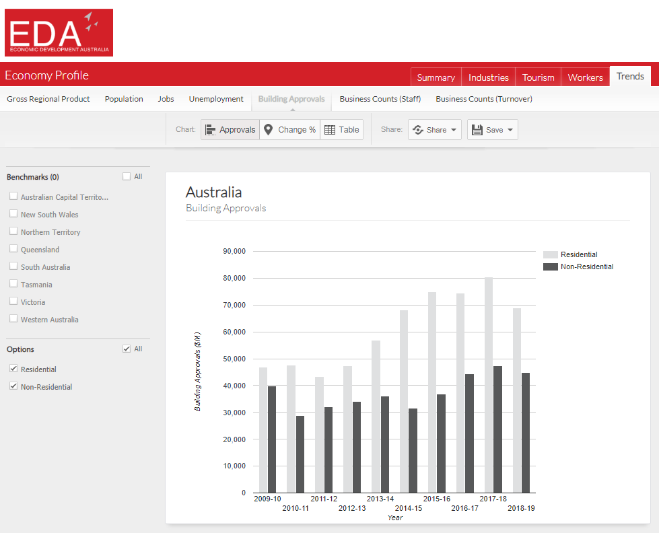Click the 2018-19 Non-Residential bar
Screen dimensions: 659x533
coord(525,433)
